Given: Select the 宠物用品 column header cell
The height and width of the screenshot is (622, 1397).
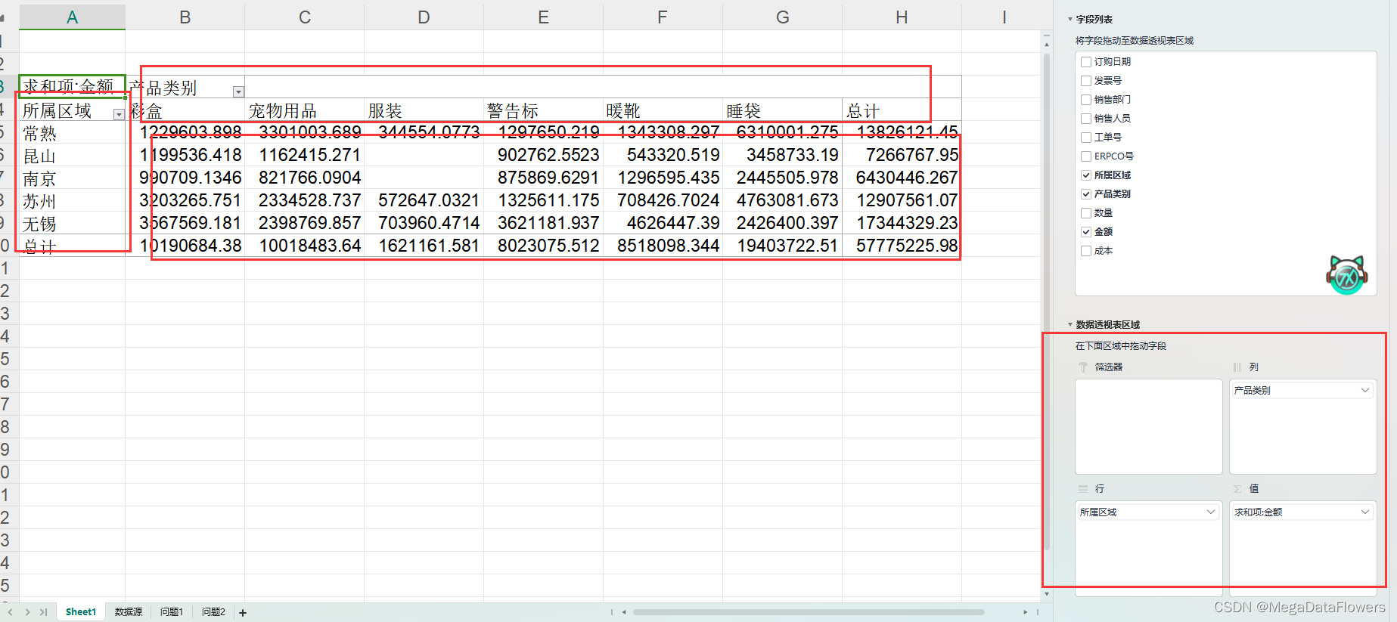Looking at the screenshot, I should click(305, 110).
